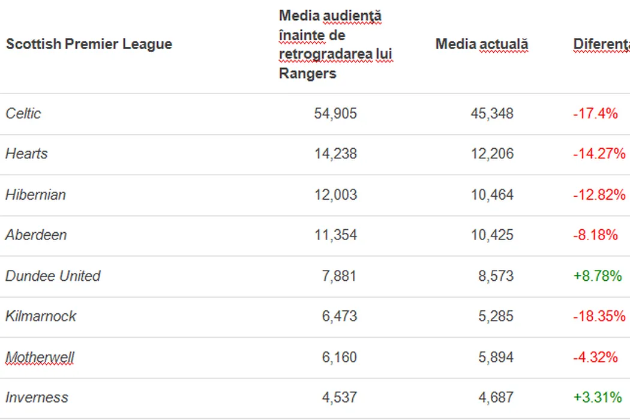This screenshot has width=630, height=420.
Task: Select the Aberdeen team cell
Action: pyautogui.click(x=36, y=235)
